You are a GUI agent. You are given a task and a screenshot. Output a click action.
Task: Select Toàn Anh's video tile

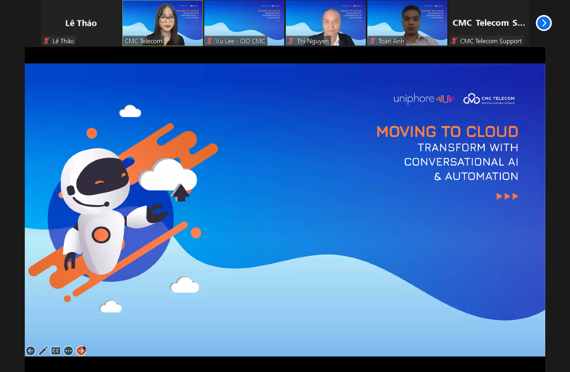(407, 22)
